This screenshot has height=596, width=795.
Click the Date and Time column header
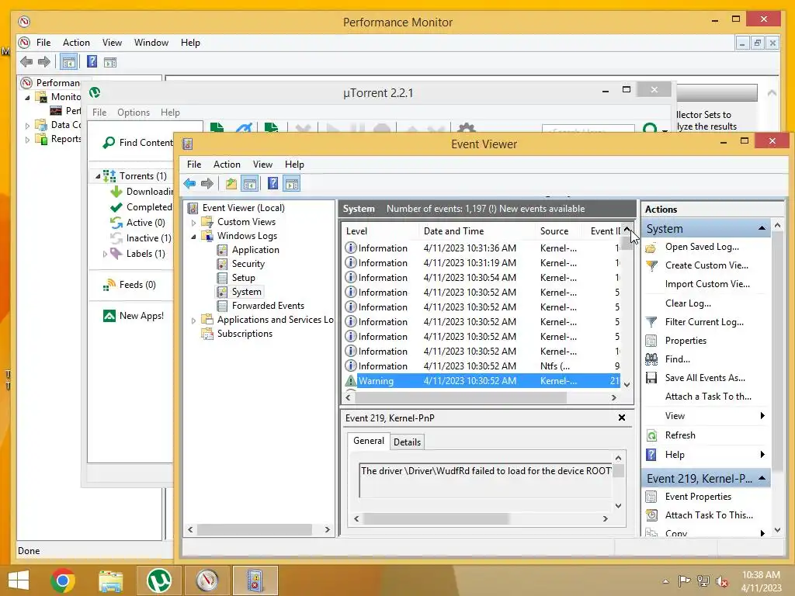pyautogui.click(x=477, y=231)
